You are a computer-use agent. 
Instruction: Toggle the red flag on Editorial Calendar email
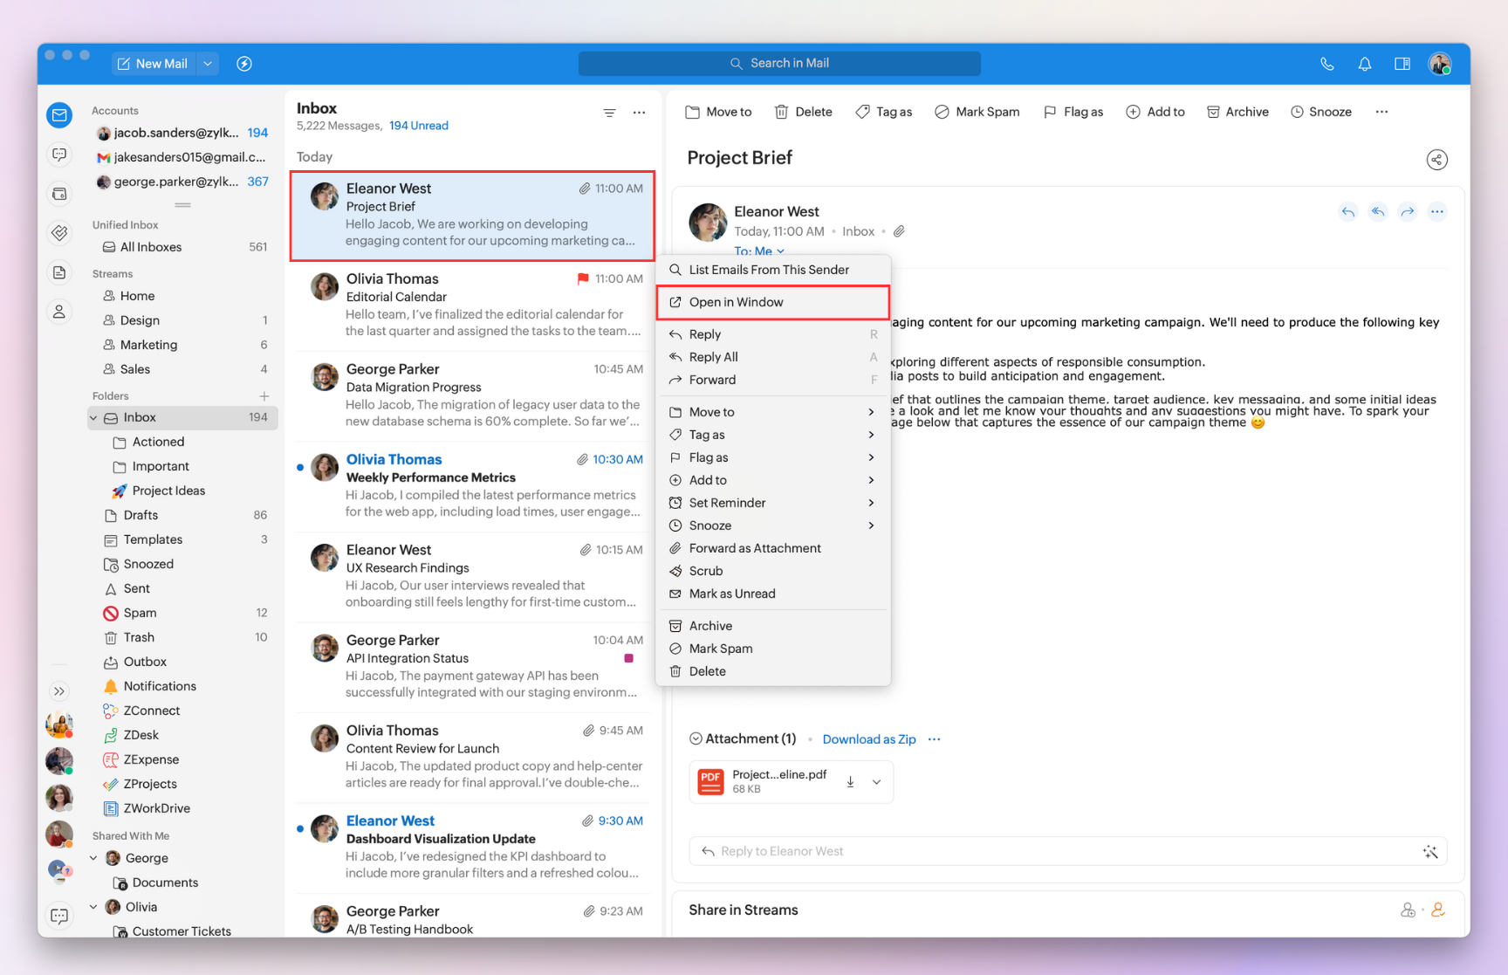coord(582,279)
